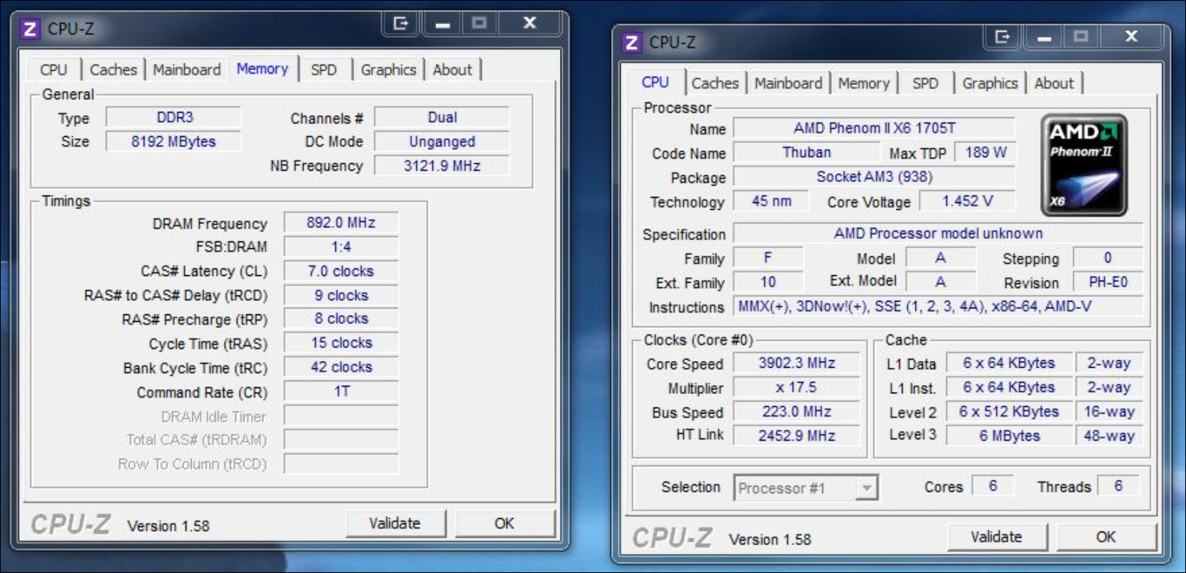Click the Package value Socket AM3 (938)
This screenshot has width=1186, height=573.
pyautogui.click(x=874, y=177)
